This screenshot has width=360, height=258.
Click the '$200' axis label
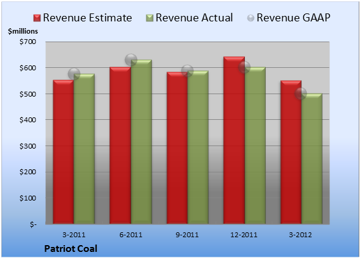click(x=28, y=172)
